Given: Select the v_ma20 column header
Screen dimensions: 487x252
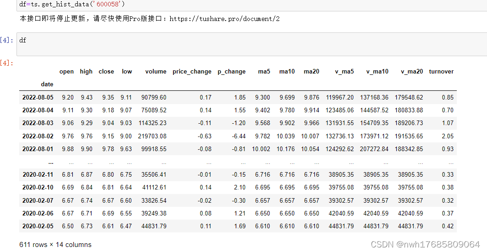Looking at the screenshot, I should 411,72.
